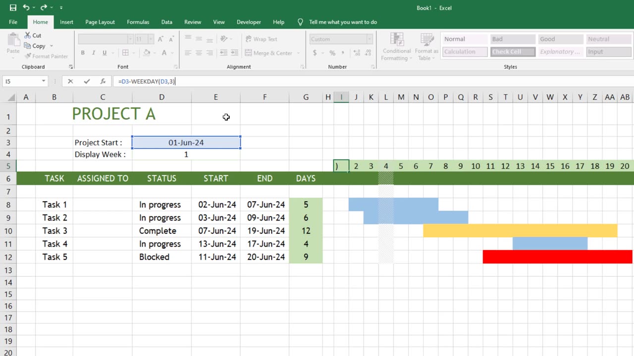The width and height of the screenshot is (634, 356).
Task: Open the Custom number format dropdown
Action: (x=369, y=39)
